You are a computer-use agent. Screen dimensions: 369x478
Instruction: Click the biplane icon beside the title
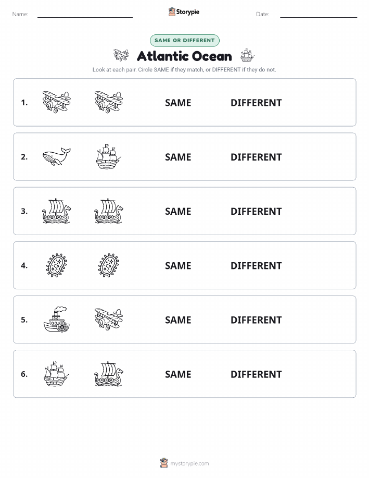pyautogui.click(x=121, y=55)
